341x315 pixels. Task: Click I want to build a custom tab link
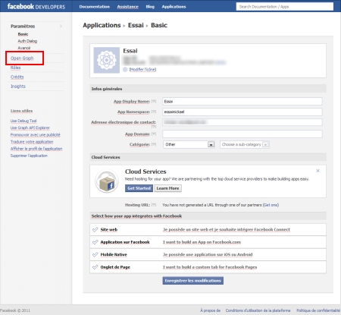[x=210, y=267]
